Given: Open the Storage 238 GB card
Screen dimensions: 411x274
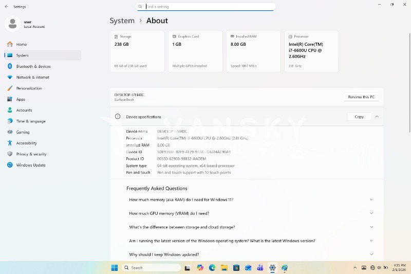Looking at the screenshot, I should tap(137, 51).
